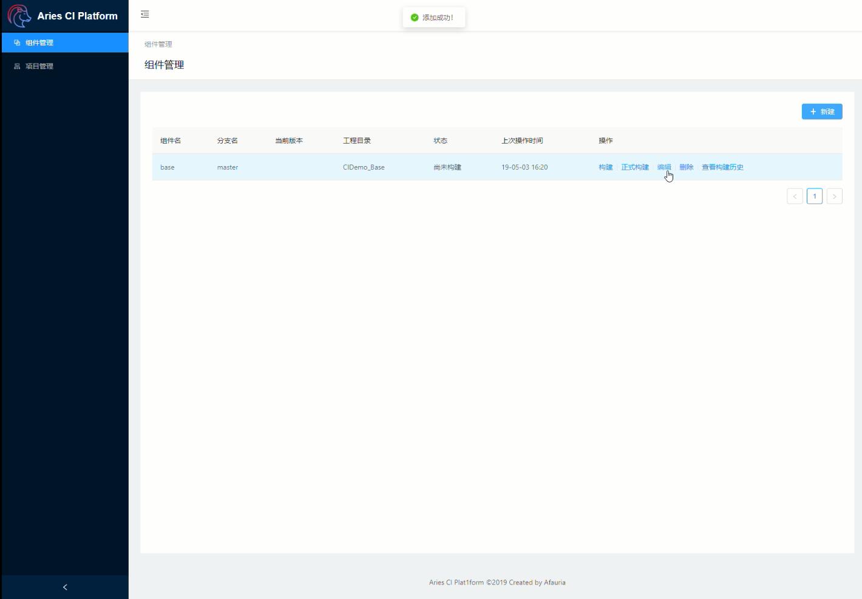Image resolution: width=862 pixels, height=599 pixels.
Task: Click 删除 link for base component
Action: [687, 167]
